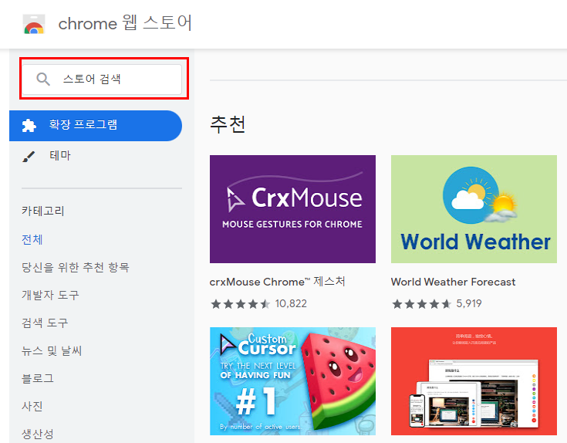Click the Chrome Web Store logo icon
The height and width of the screenshot is (443, 567).
point(34,24)
